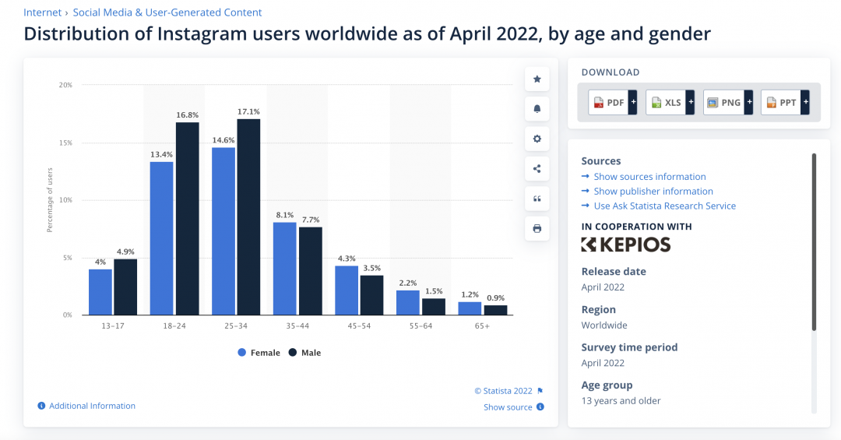Click the 13-17 female bar (4%)
The image size is (841, 440).
(x=100, y=292)
